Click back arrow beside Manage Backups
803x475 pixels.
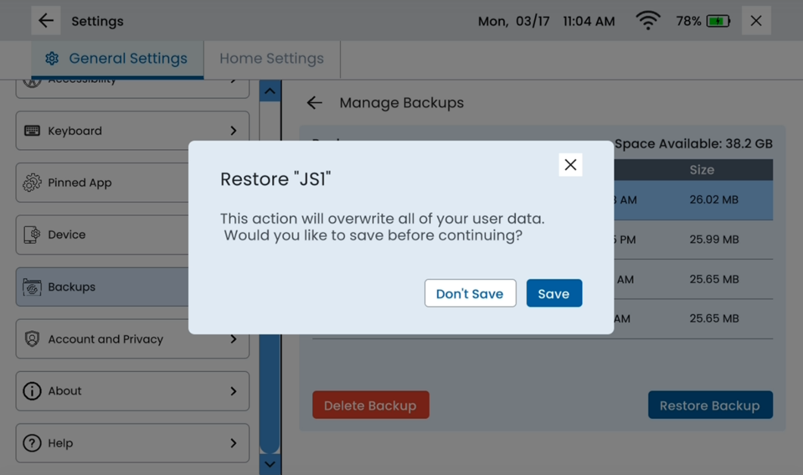coord(314,103)
